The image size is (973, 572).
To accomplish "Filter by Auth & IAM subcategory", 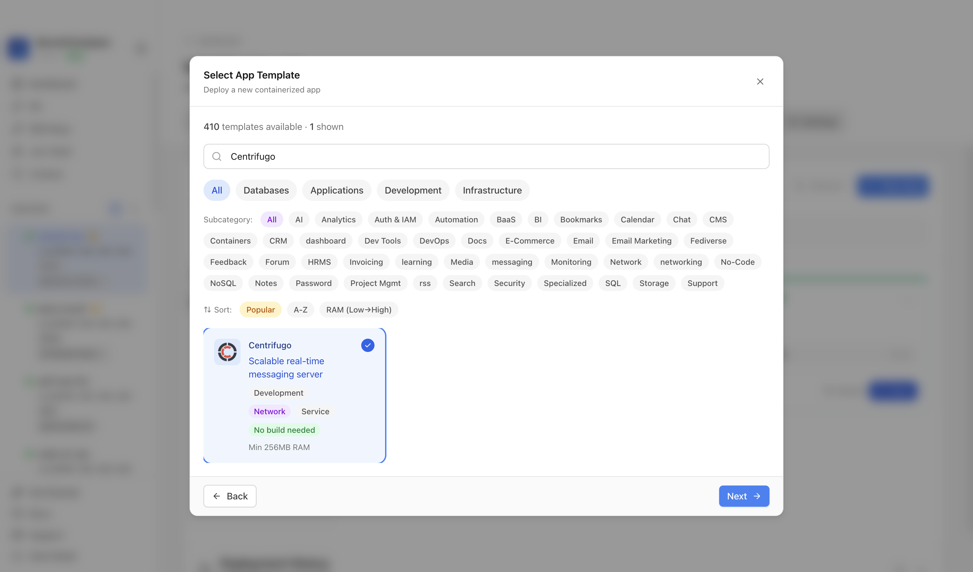I will click(x=395, y=219).
